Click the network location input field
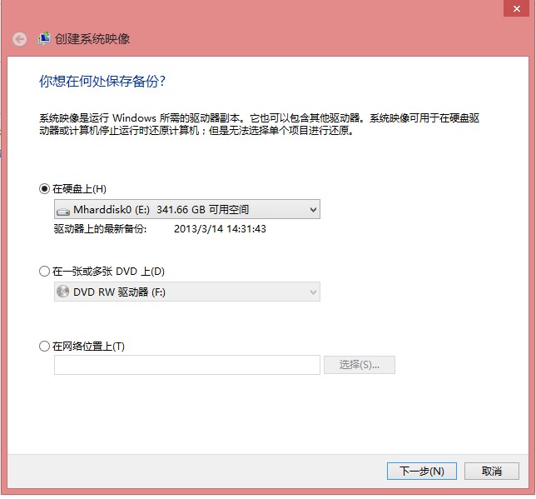 tap(187, 365)
